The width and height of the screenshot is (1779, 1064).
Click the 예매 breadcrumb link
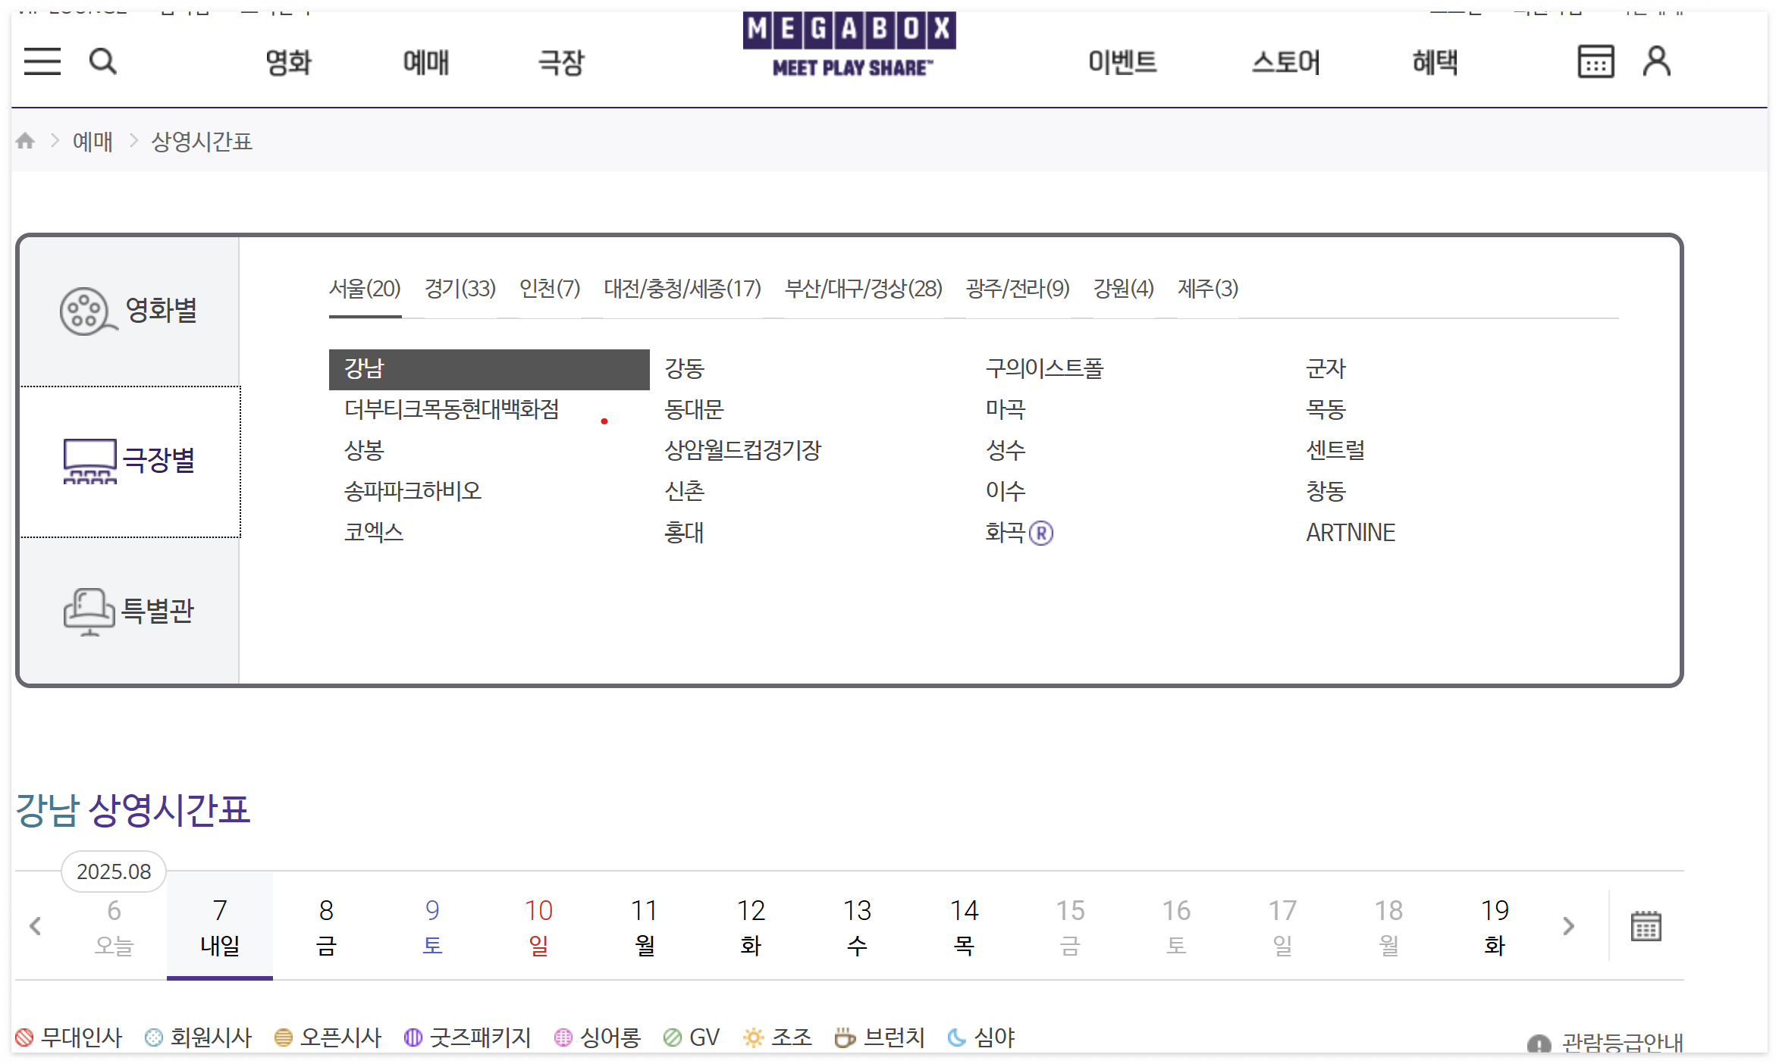pos(93,142)
